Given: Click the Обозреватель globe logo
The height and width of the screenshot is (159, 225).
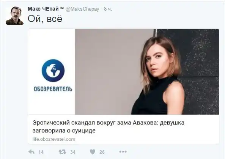Looking at the screenshot, I should click(53, 71).
